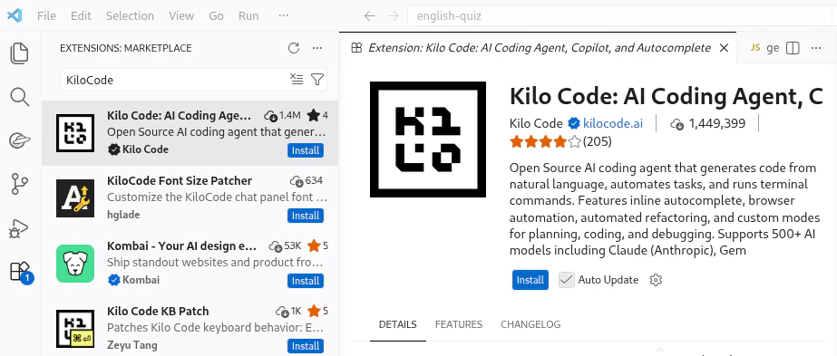Install Kilo Code from the list
Screen dimensions: 837x356
[x=306, y=150]
